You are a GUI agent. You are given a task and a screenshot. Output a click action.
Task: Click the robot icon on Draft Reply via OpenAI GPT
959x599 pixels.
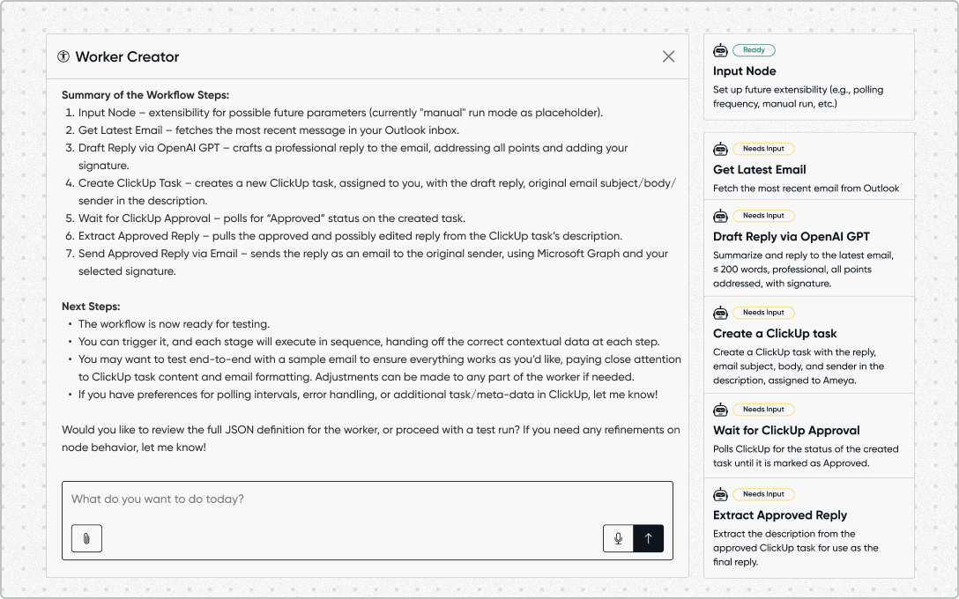(722, 215)
